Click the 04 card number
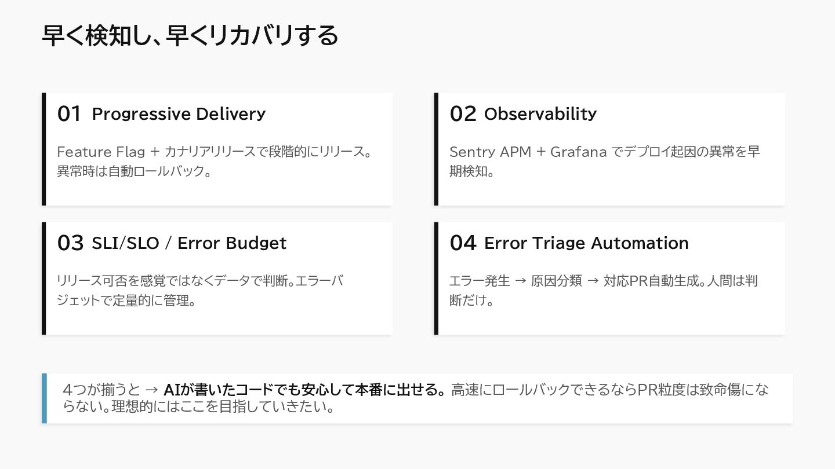Viewport: 835px width, 469px height. tap(463, 243)
